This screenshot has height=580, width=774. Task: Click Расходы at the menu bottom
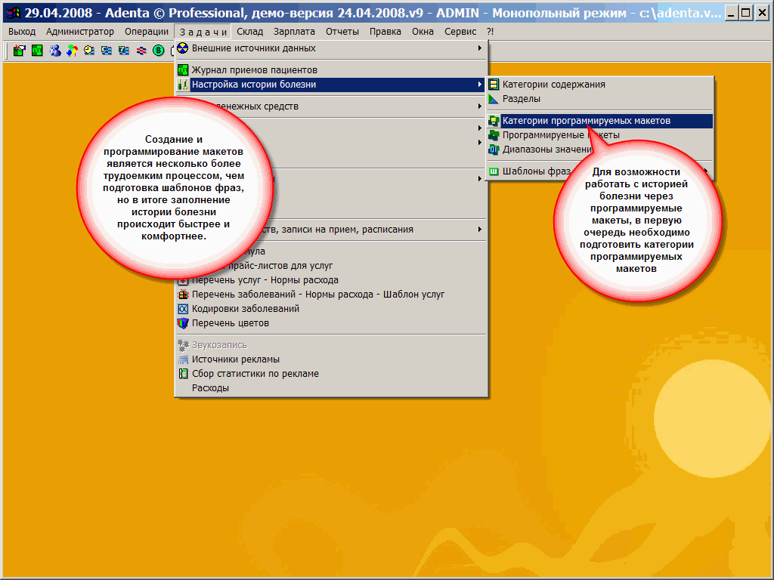point(210,388)
